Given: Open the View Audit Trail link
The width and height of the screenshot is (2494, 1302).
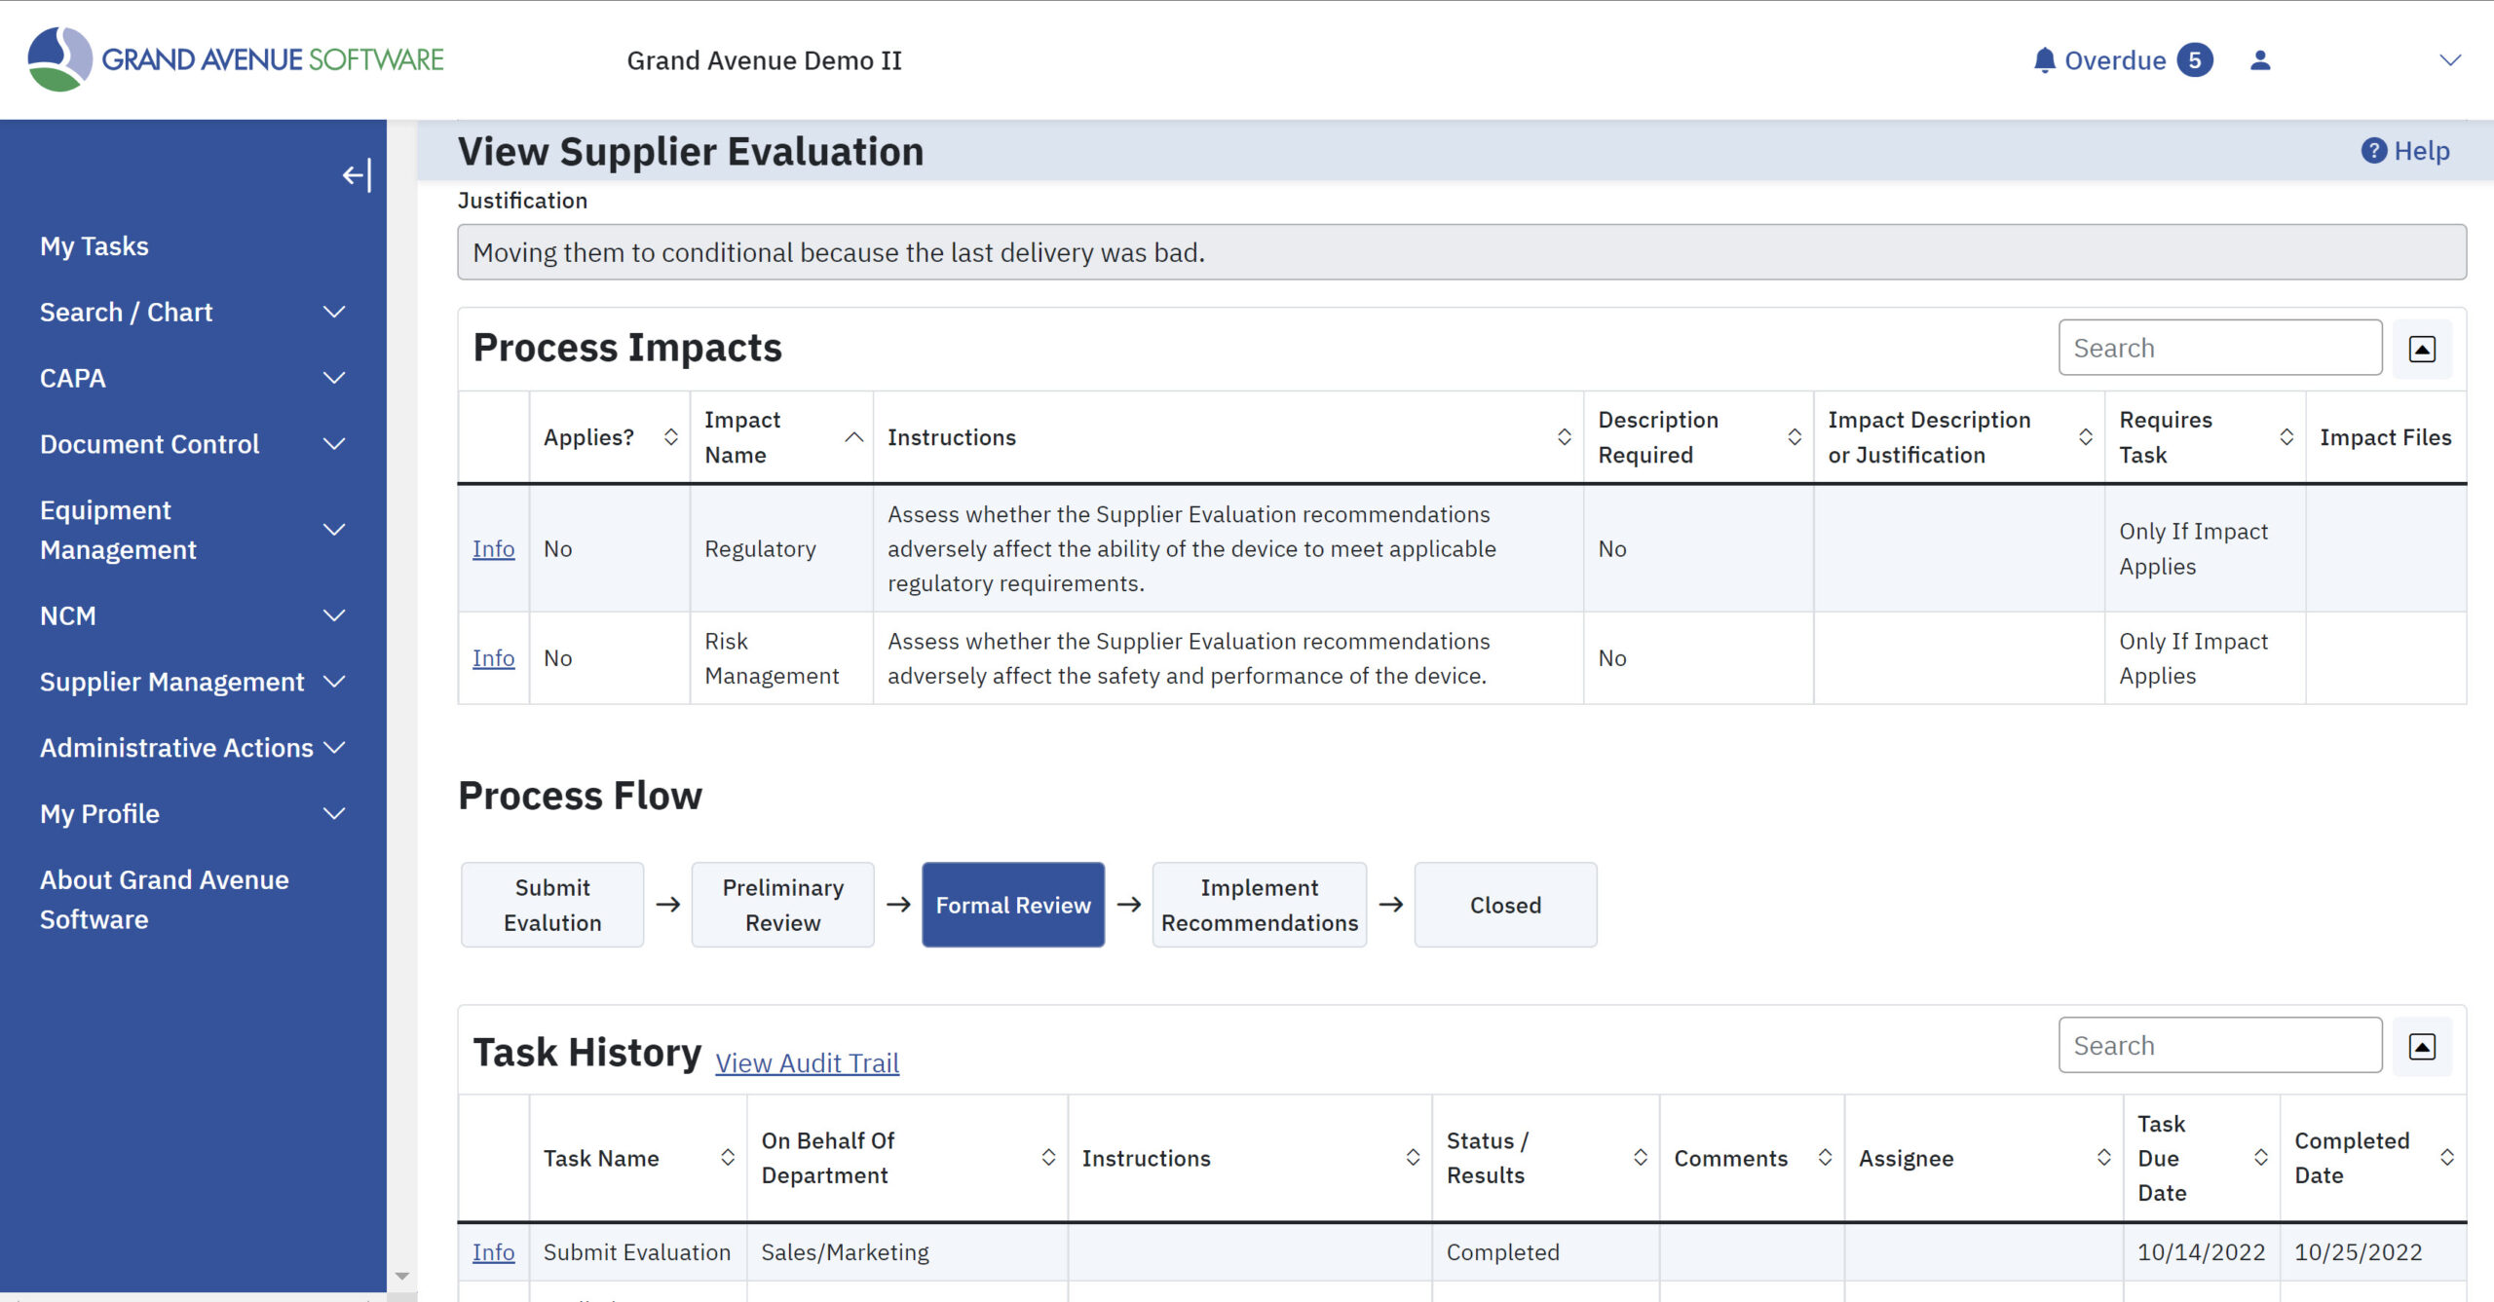Looking at the screenshot, I should pos(807,1063).
